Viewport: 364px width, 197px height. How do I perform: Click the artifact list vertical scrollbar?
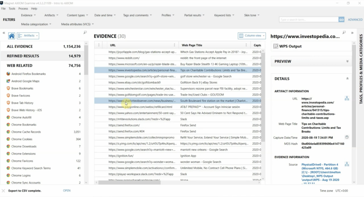tap(86, 60)
